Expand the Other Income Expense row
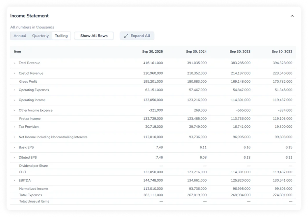The image size is (308, 217). tap(14, 110)
